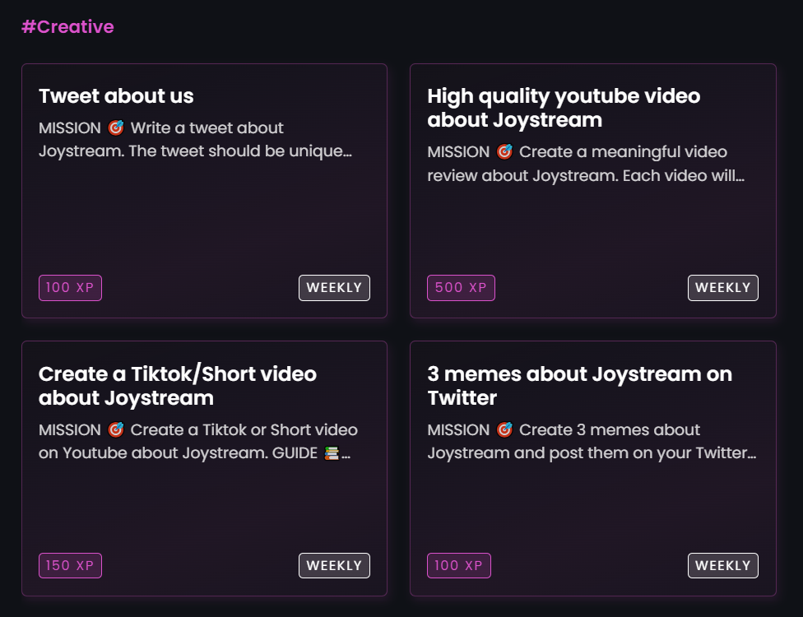
Task: Select 'Create a Tiktok or Short video' description
Action: [198, 442]
